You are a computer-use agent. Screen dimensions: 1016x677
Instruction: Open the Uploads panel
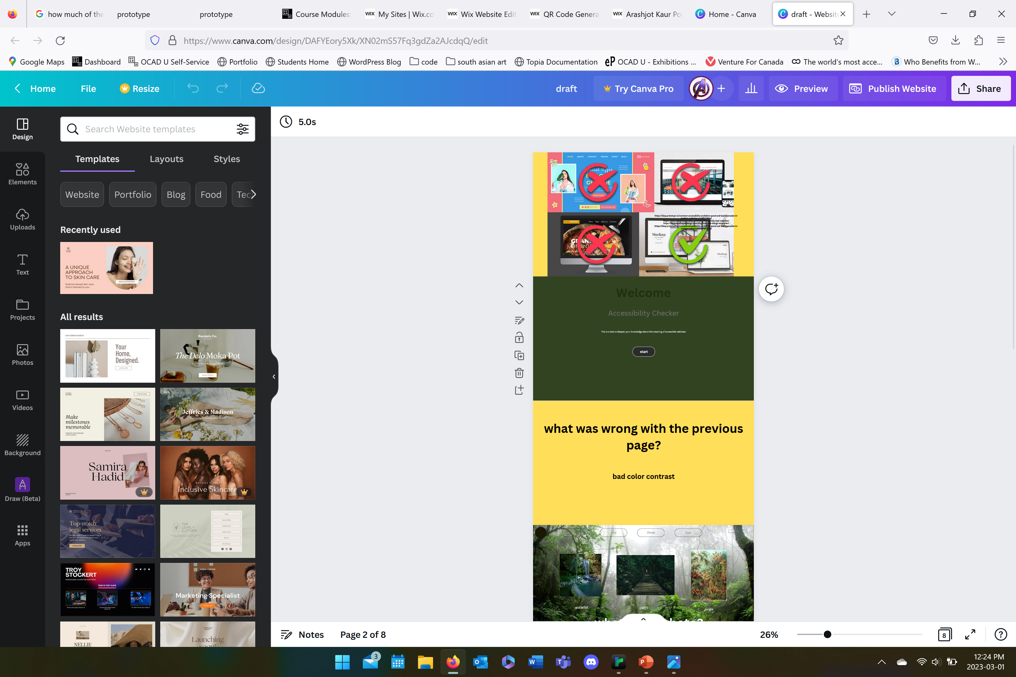click(23, 219)
